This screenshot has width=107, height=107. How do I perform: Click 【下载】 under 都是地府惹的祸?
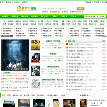point(51,74)
